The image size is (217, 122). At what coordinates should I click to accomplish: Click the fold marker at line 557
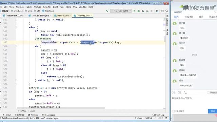click(16, 20)
